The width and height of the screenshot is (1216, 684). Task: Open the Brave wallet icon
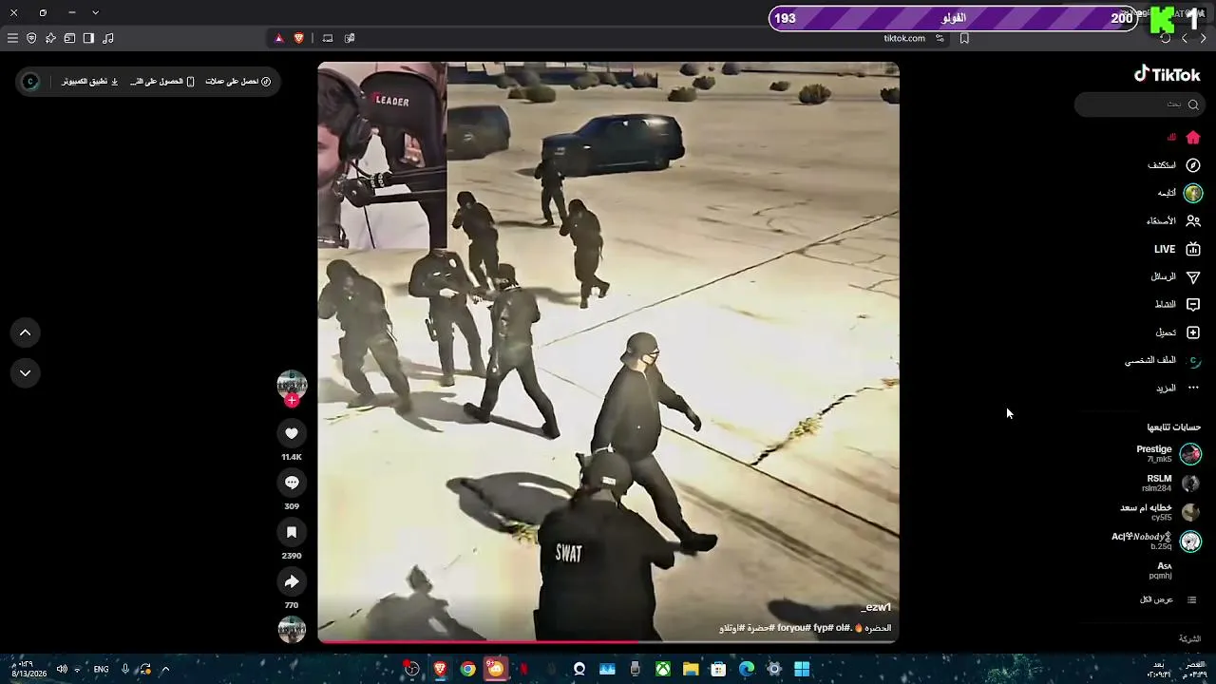(x=69, y=38)
